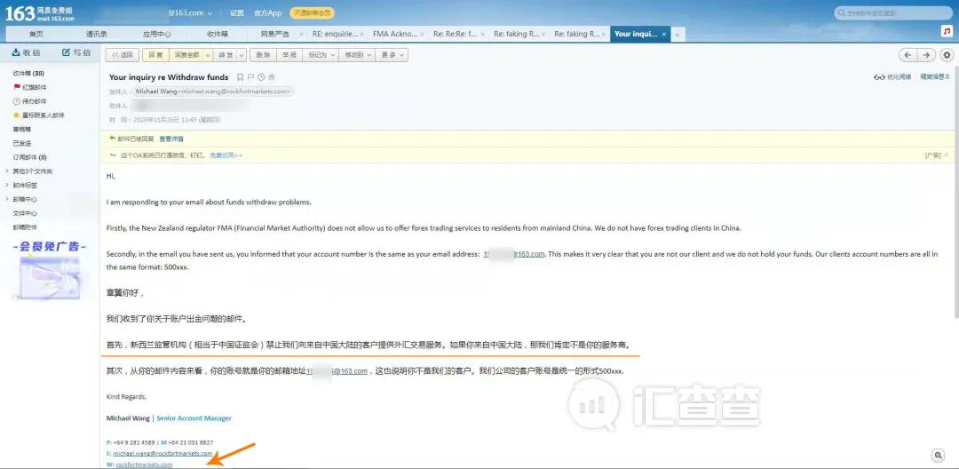Close the RE: enquirie... tab
Screen dimensions: 959x469
pyautogui.click(x=362, y=35)
